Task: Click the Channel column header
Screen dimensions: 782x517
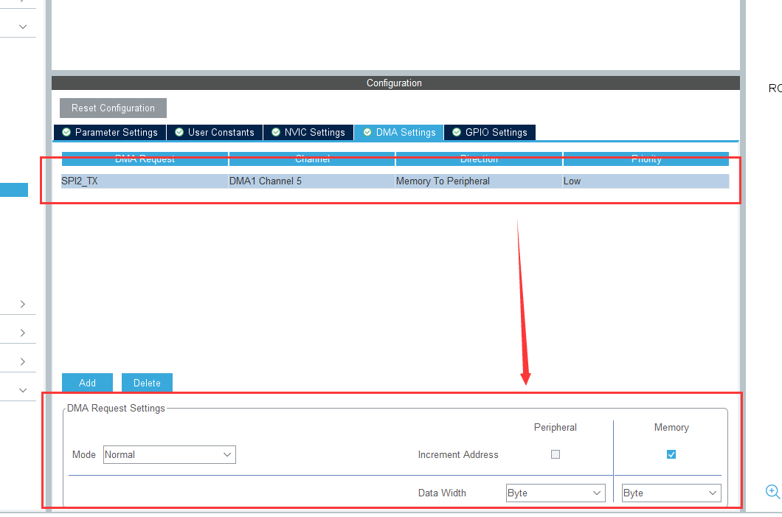Action: [x=312, y=159]
